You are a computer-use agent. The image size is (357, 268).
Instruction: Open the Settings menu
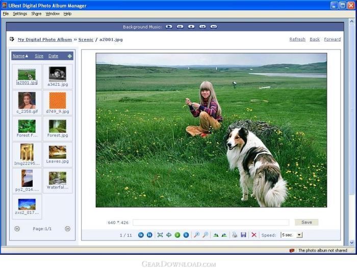[20, 14]
